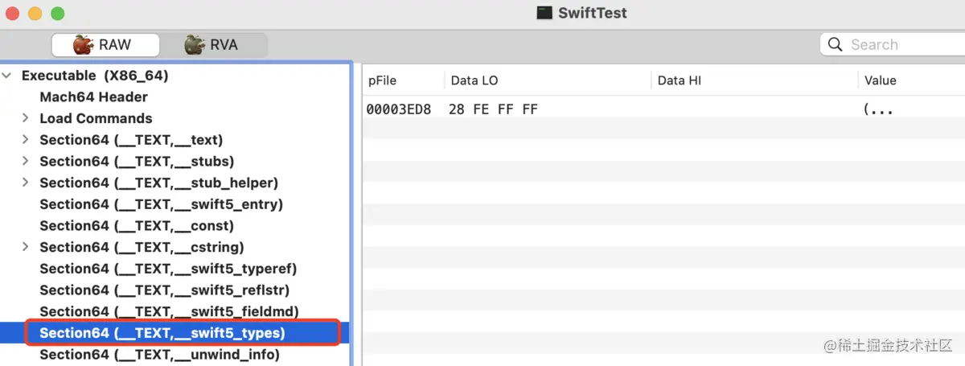The width and height of the screenshot is (965, 366).
Task: Select Section64 (__TEXT,__const)
Action: (137, 226)
